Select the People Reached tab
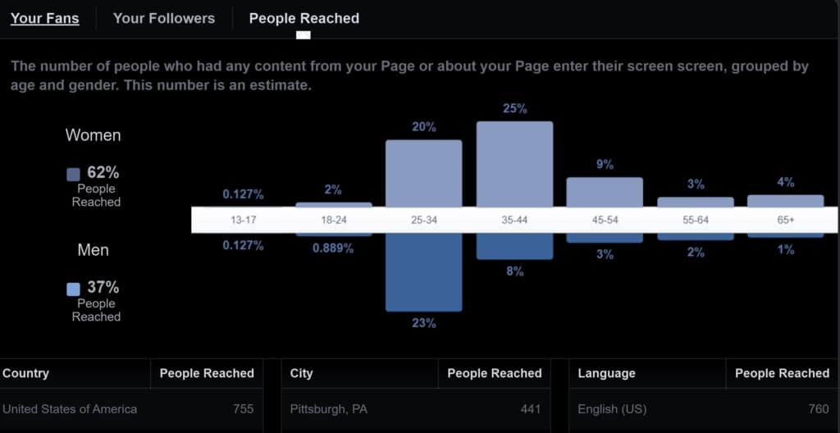Viewport: 840px width, 433px height. [304, 18]
